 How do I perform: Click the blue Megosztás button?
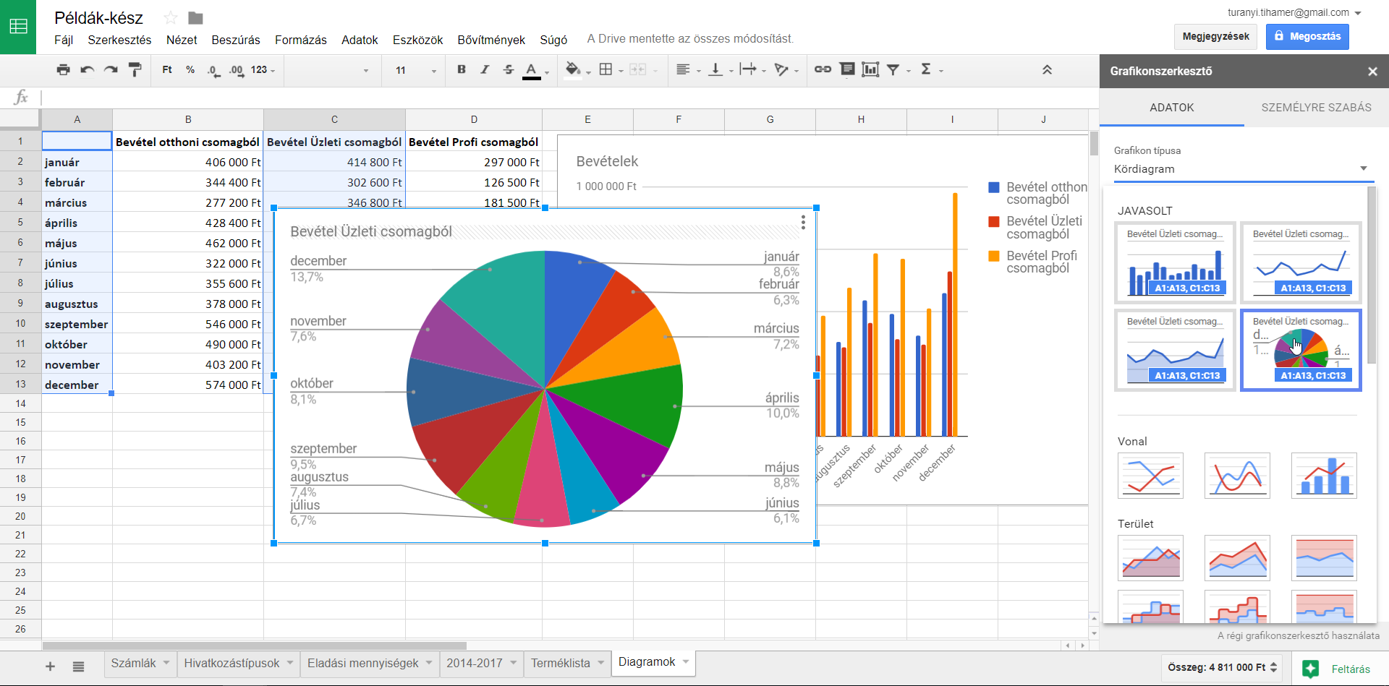(x=1307, y=36)
